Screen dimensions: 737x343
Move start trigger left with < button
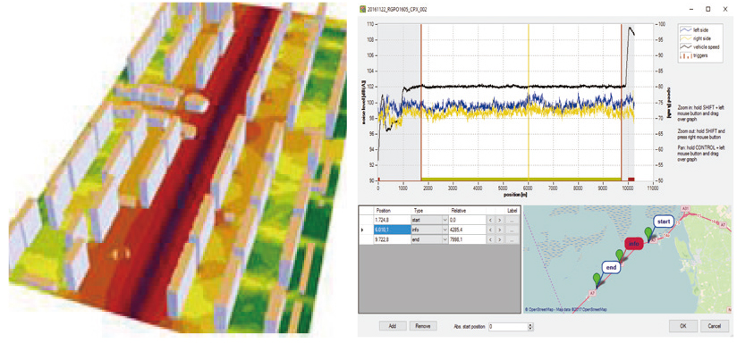coord(491,220)
